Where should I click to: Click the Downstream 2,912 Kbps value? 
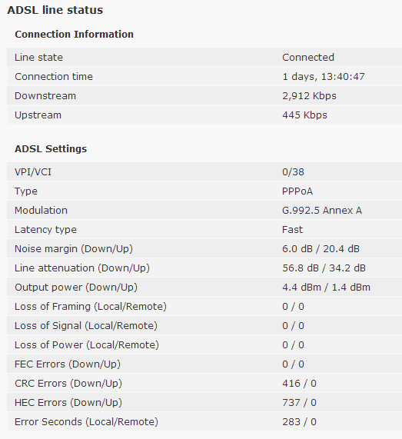pyautogui.click(x=309, y=96)
